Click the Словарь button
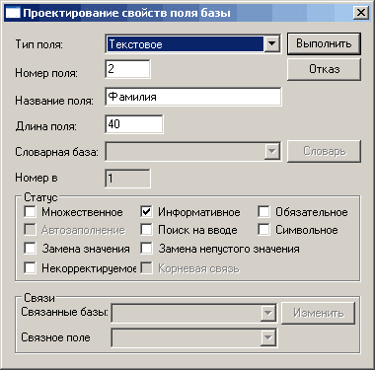 point(324,151)
